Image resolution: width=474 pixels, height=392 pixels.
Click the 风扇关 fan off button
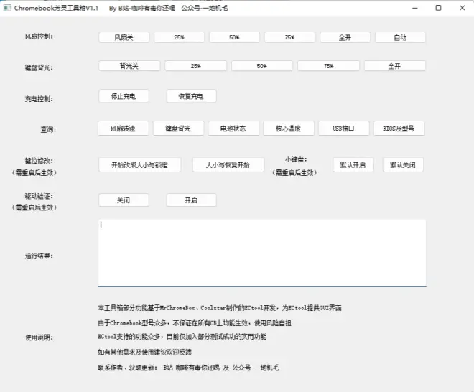pos(124,37)
